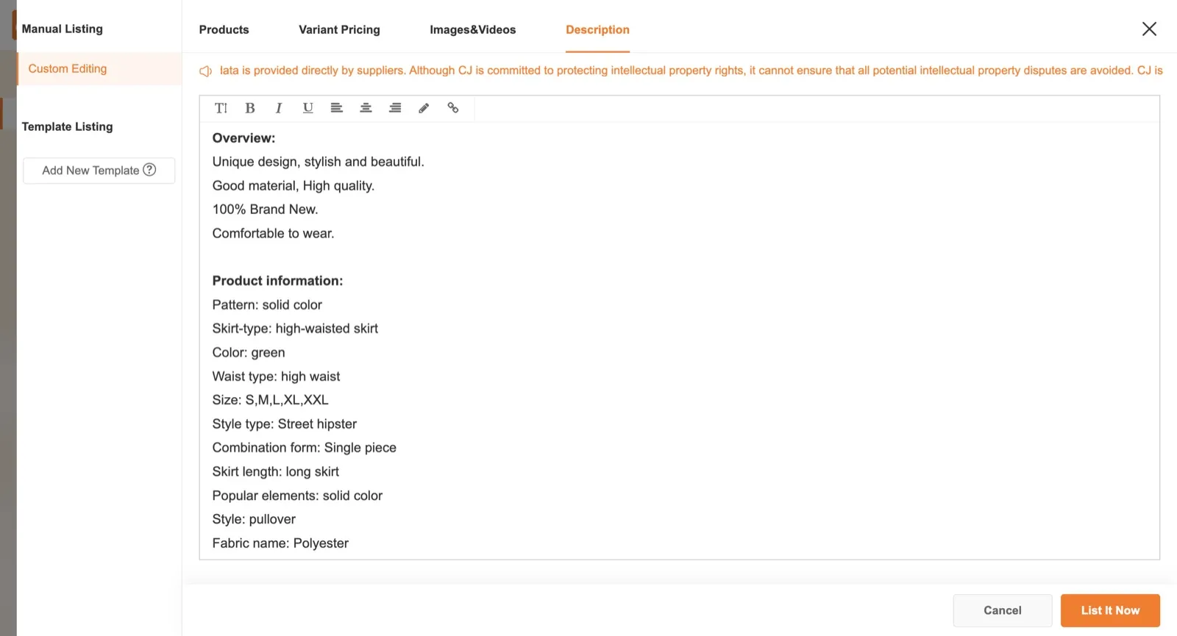This screenshot has height=636, width=1177.
Task: Click the Template Listing heading
Action: (x=67, y=126)
